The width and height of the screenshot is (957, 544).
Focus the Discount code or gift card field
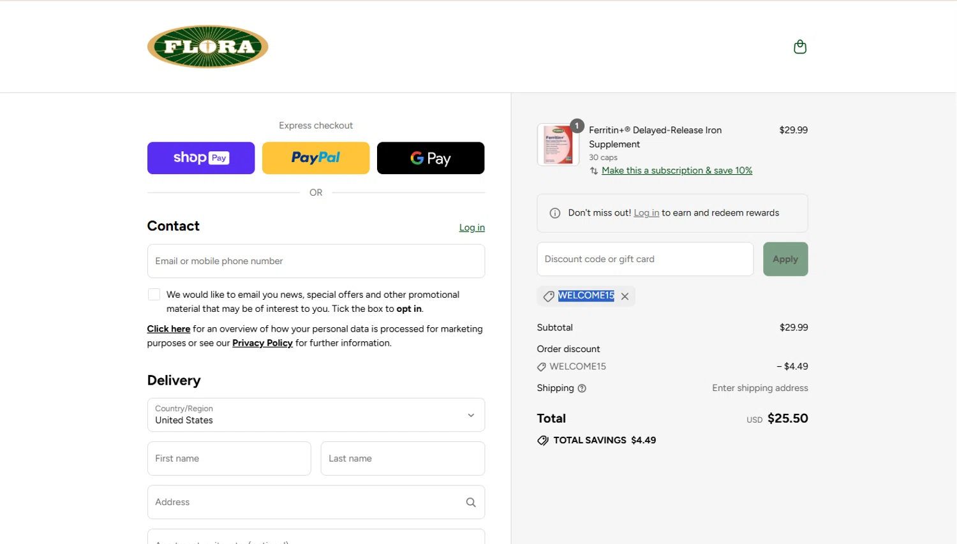click(645, 259)
